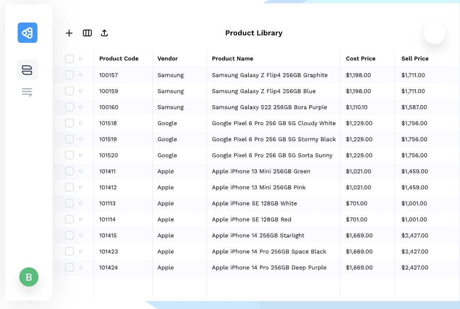Click product code 101415
This screenshot has width=460, height=309.
click(x=108, y=235)
